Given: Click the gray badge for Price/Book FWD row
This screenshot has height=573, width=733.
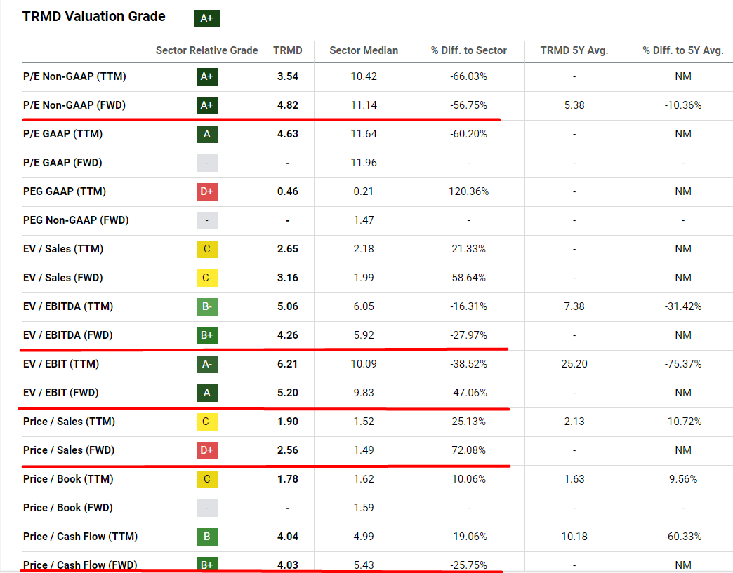Looking at the screenshot, I should [x=206, y=508].
